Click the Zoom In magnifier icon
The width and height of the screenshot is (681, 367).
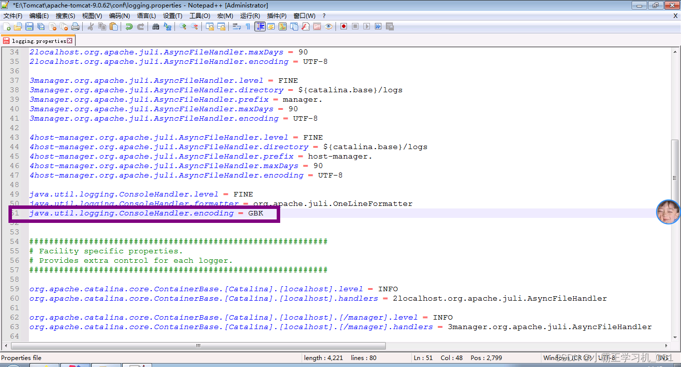pos(183,26)
